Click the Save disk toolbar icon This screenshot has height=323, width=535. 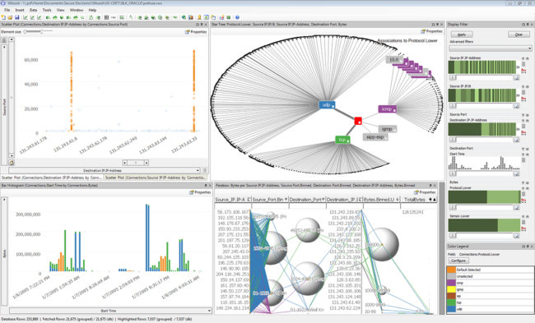click(x=16, y=17)
